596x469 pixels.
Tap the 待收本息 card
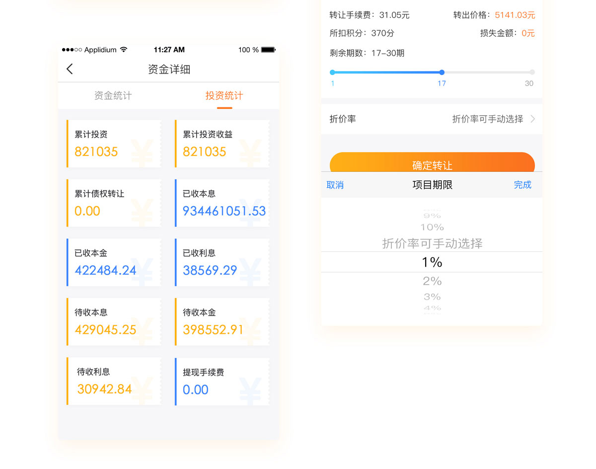pyautogui.click(x=114, y=322)
